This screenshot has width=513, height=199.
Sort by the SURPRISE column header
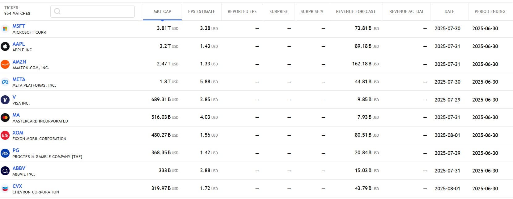click(278, 11)
